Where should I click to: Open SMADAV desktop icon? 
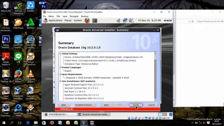coord(30,24)
